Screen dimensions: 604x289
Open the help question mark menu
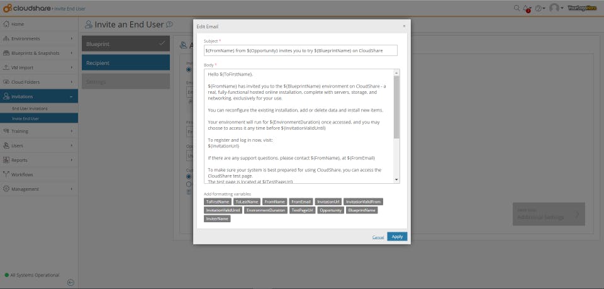[x=540, y=8]
